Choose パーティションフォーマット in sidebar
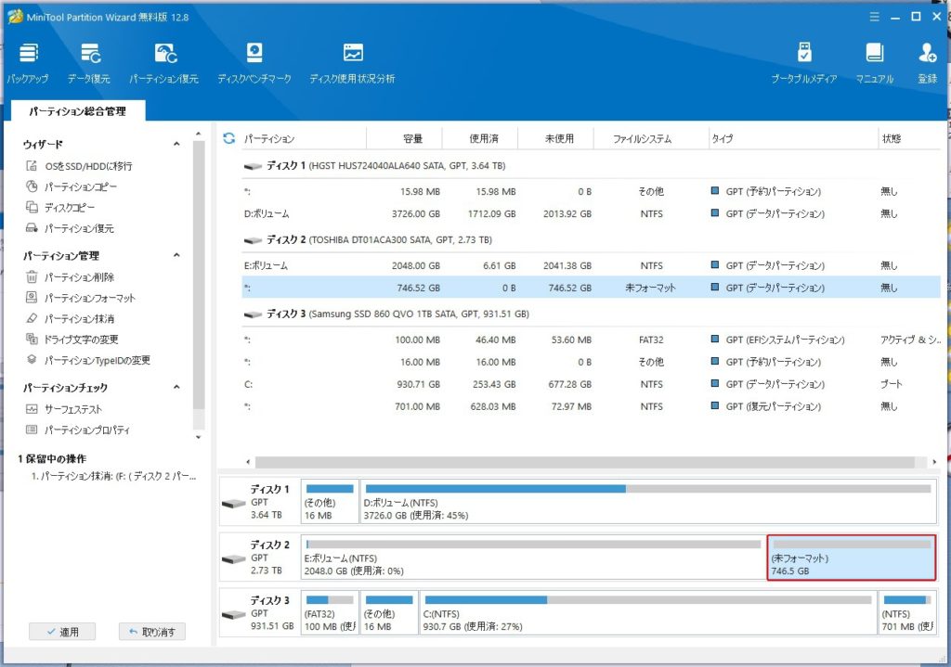Viewport: 951px width, 667px height. pyautogui.click(x=89, y=298)
